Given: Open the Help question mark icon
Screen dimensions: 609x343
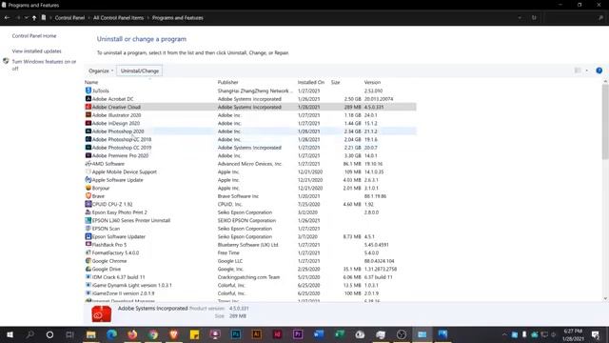Looking at the screenshot, I should (599, 71).
